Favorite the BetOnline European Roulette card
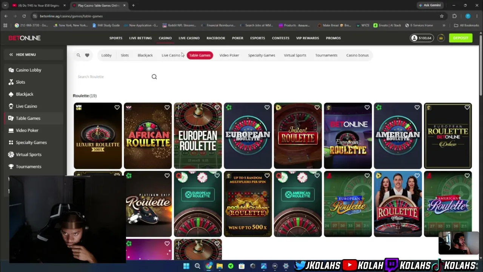The image size is (483, 272). tap(367, 108)
